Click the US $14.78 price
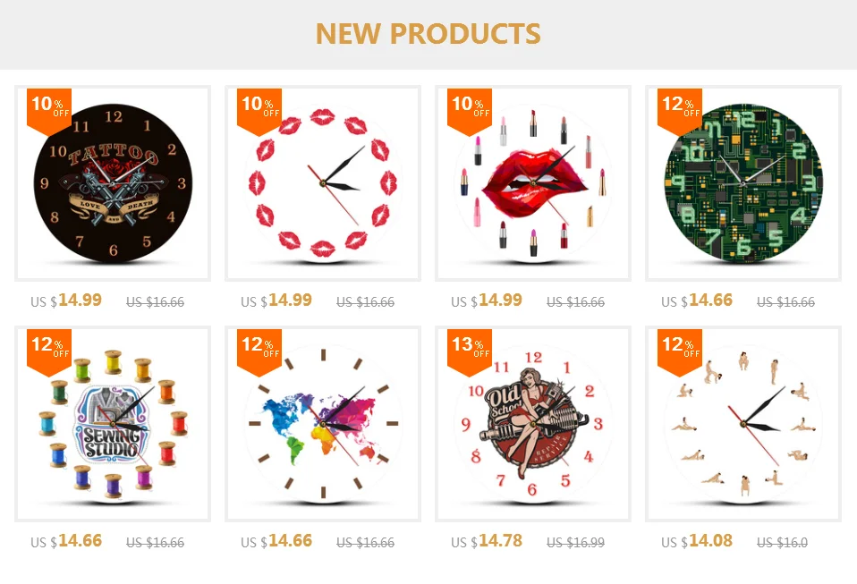The height and width of the screenshot is (584, 857). click(487, 541)
